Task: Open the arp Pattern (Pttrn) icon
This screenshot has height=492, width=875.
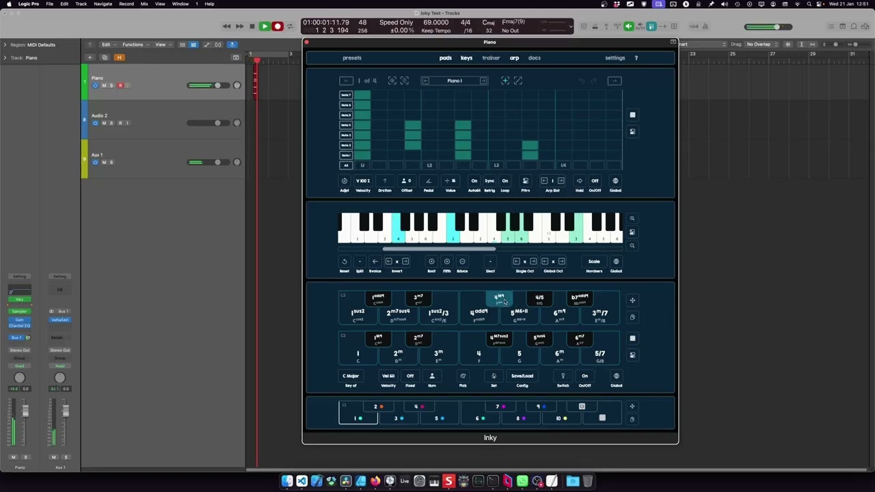Action: pos(525,181)
